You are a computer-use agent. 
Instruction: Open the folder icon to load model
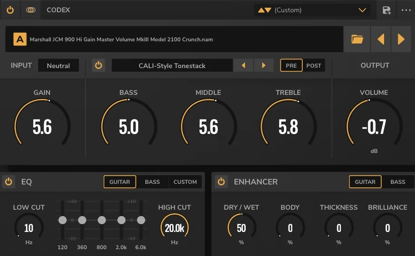tap(357, 39)
